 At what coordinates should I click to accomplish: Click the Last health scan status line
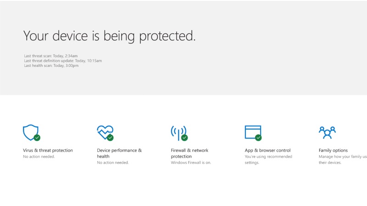(x=51, y=65)
